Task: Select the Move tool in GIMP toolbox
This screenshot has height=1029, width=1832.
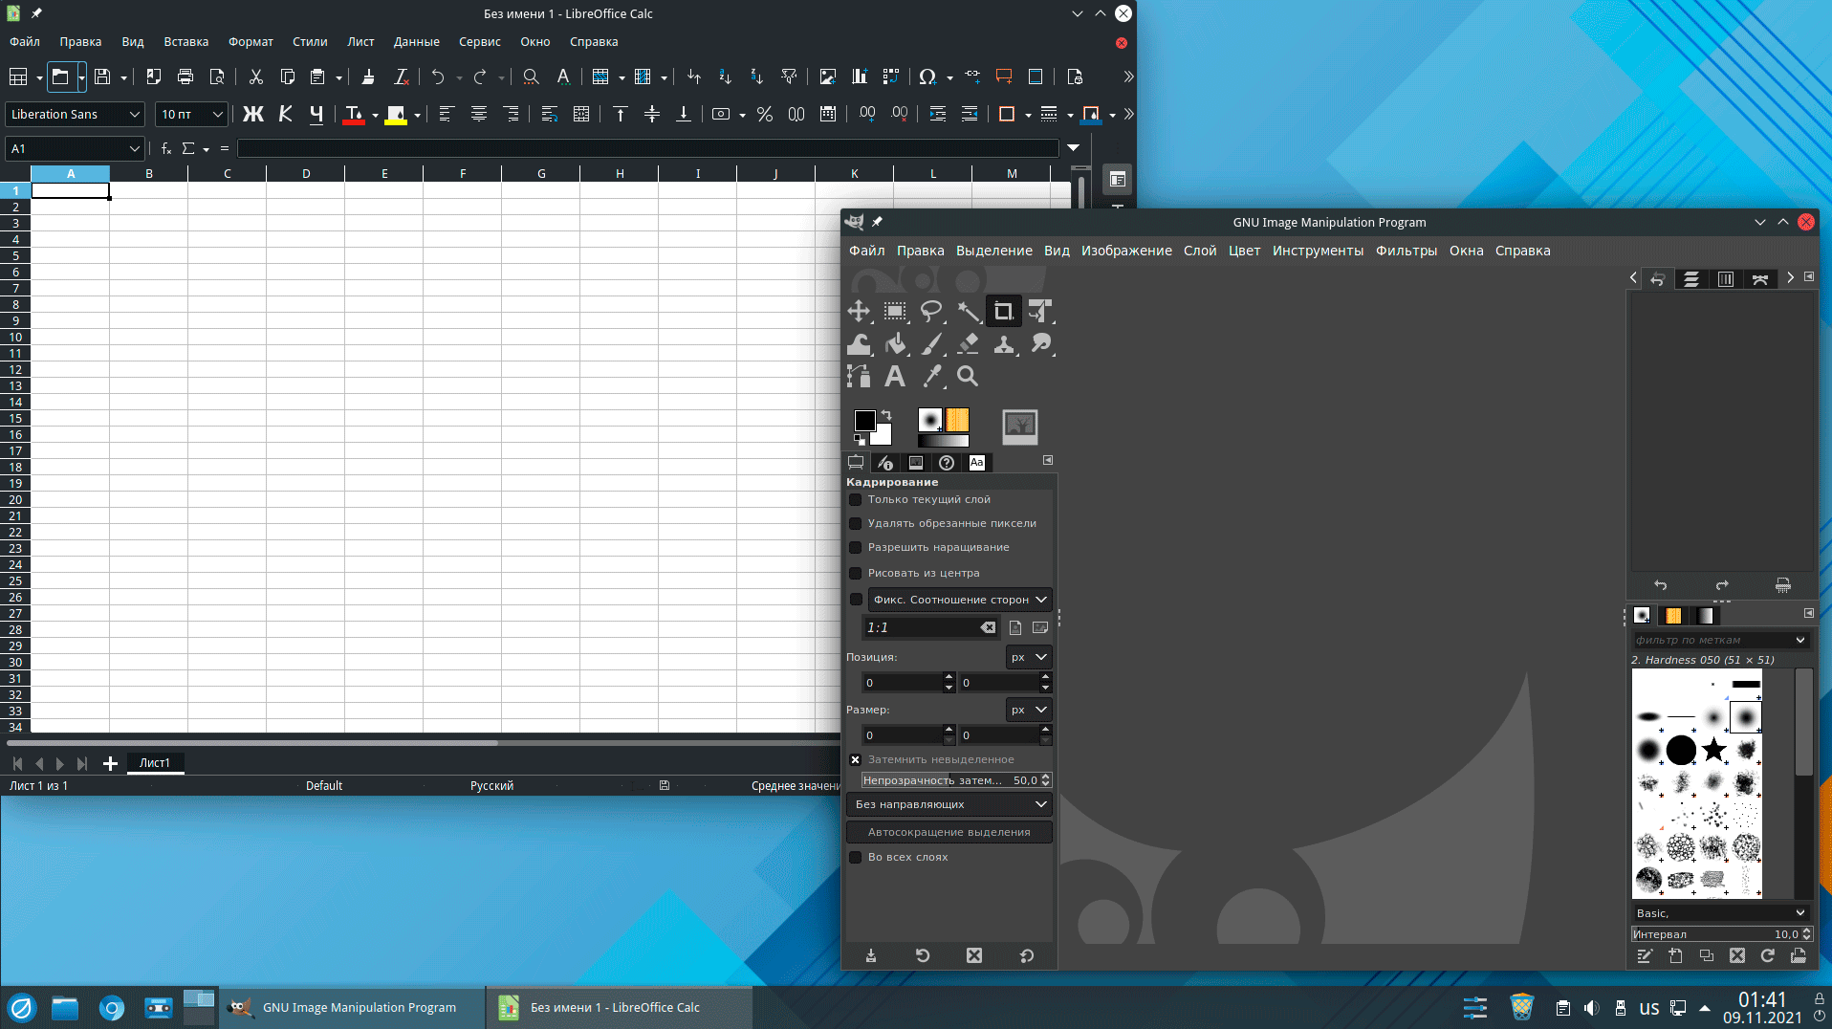Action: tap(858, 312)
